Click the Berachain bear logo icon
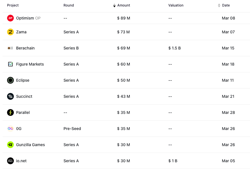 [x=10, y=48]
